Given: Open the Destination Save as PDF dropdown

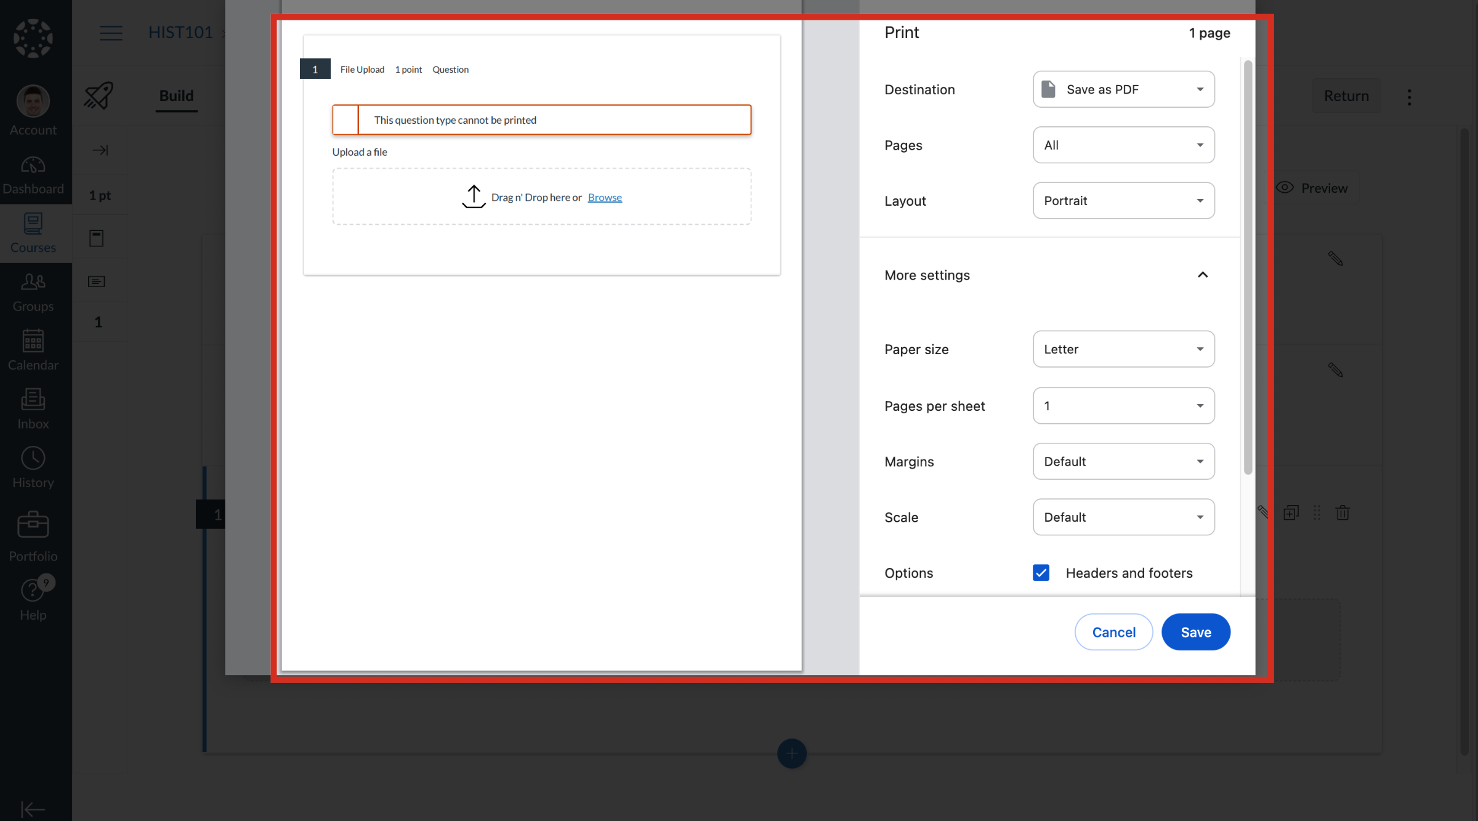Looking at the screenshot, I should pos(1123,89).
